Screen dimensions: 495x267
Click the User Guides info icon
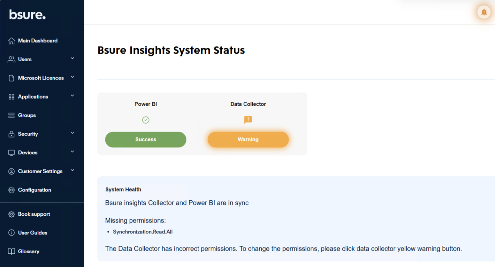(12, 233)
